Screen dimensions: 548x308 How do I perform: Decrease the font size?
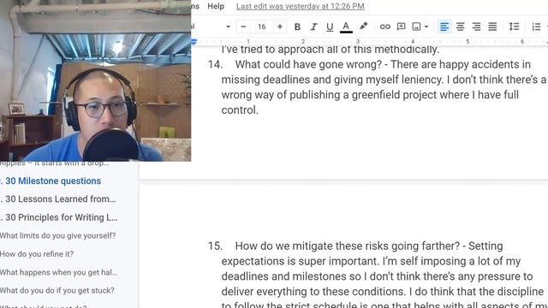243,27
